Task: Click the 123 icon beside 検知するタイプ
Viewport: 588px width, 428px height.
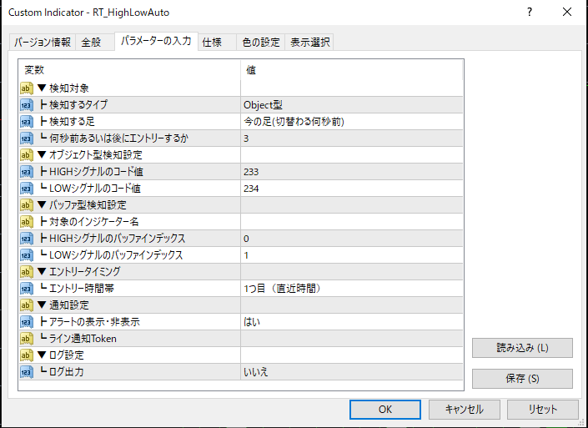Action: click(x=27, y=104)
